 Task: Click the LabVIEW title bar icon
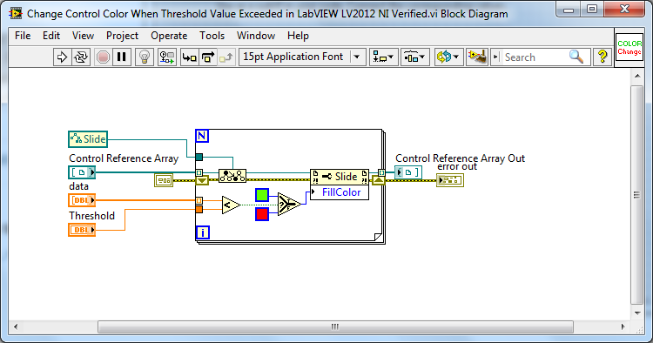click(16, 13)
